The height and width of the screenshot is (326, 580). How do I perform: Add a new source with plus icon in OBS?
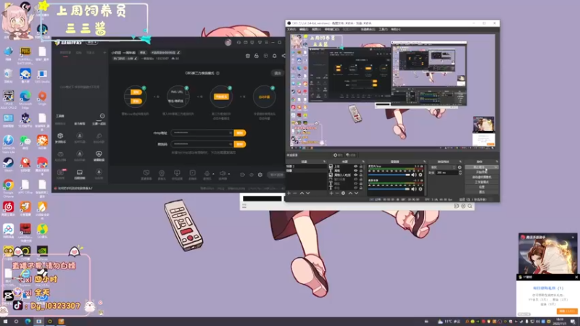click(331, 193)
